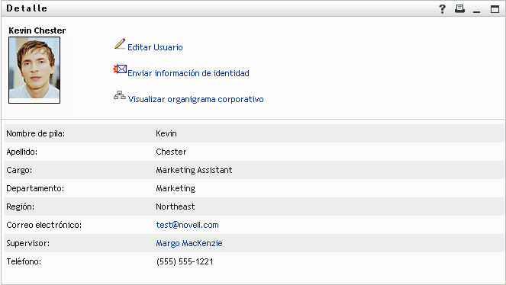The height and width of the screenshot is (285, 506).
Task: Open Enviar información de identidad link
Action: coord(189,73)
